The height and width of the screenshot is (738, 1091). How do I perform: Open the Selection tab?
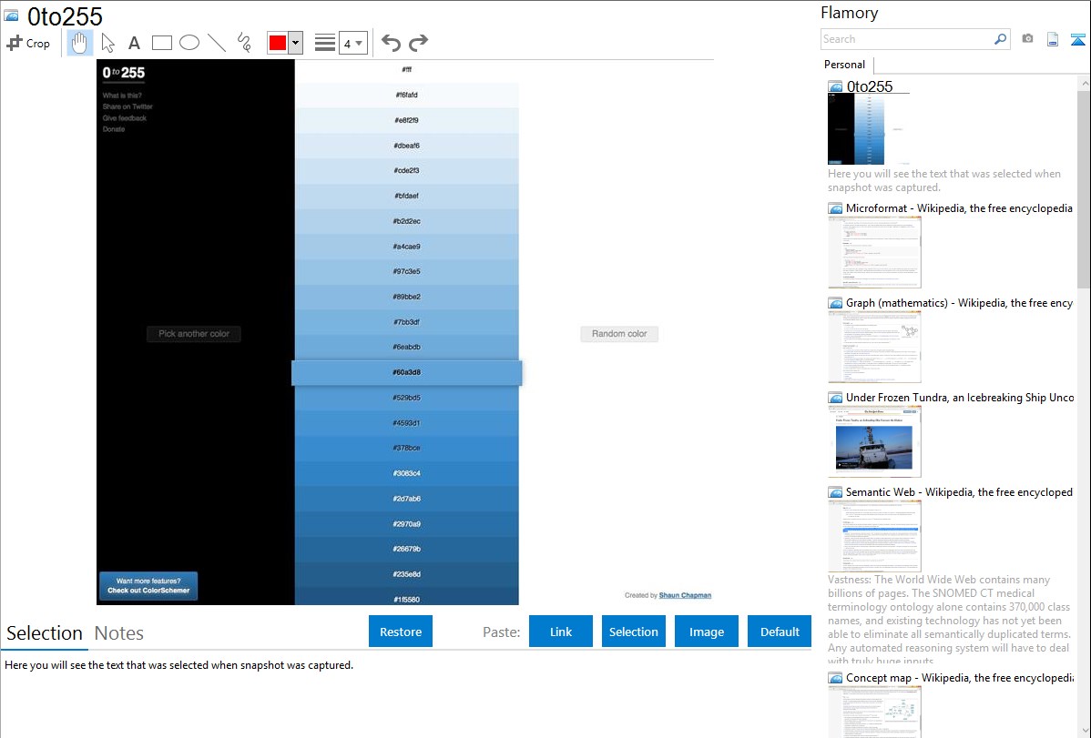coord(44,633)
